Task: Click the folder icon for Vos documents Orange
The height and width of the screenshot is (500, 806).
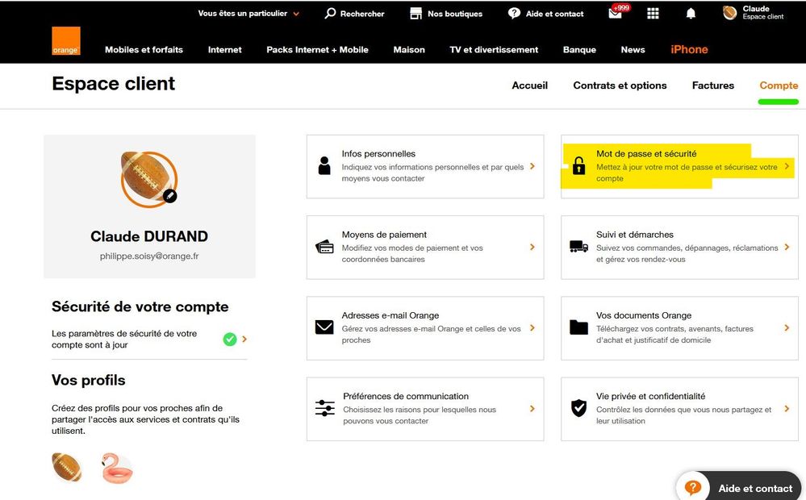Action: pyautogui.click(x=578, y=327)
